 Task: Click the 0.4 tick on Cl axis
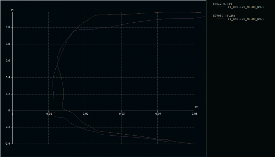(x=8, y=78)
